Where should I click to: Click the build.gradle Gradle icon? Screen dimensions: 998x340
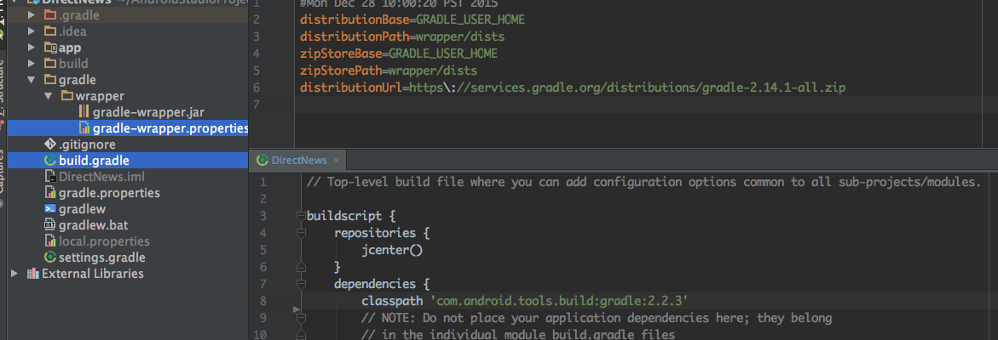point(49,161)
